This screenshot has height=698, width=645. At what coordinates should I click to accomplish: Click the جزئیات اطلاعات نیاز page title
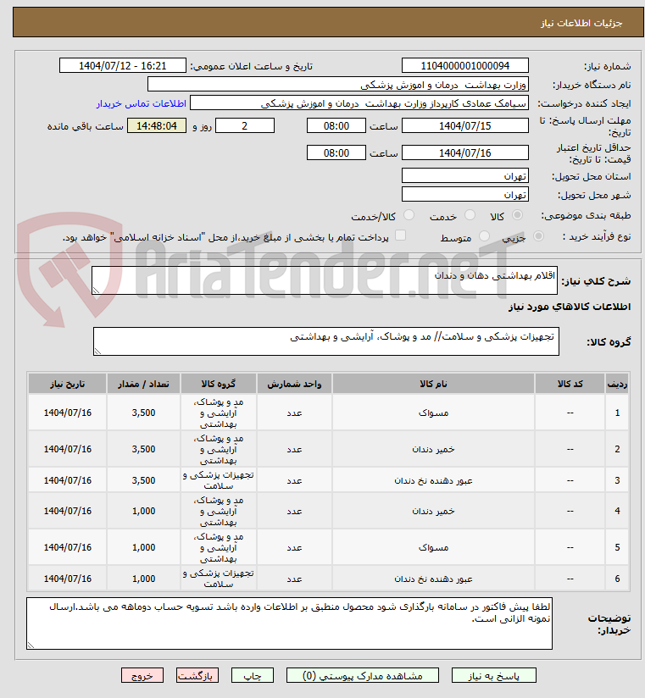(581, 23)
